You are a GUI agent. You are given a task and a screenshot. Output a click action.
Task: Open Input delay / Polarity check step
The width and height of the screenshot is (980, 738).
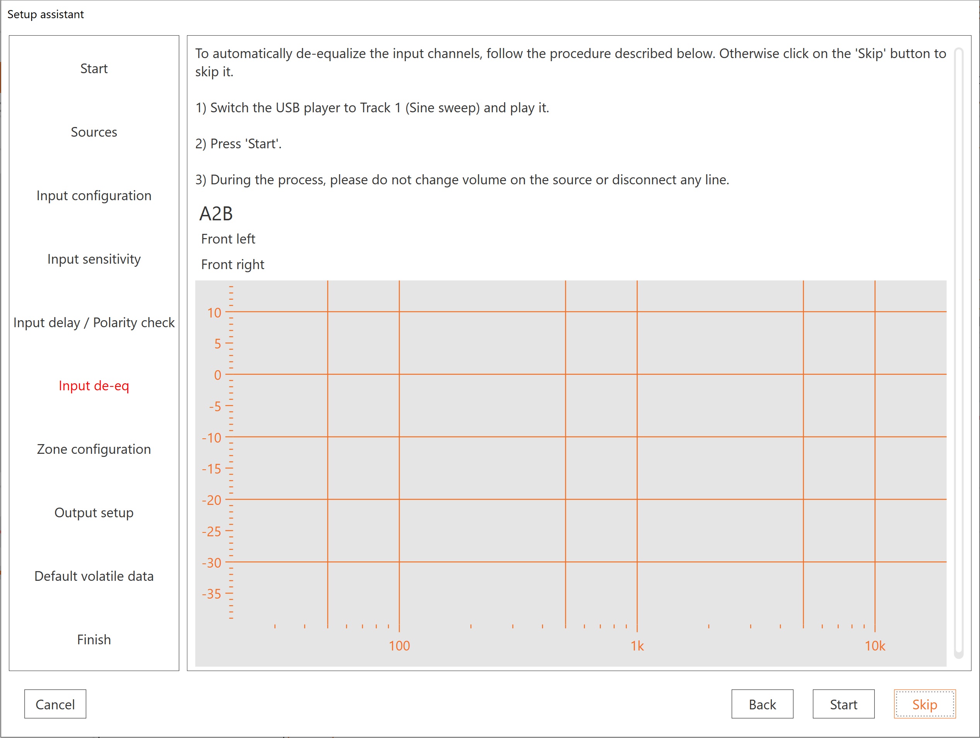94,322
